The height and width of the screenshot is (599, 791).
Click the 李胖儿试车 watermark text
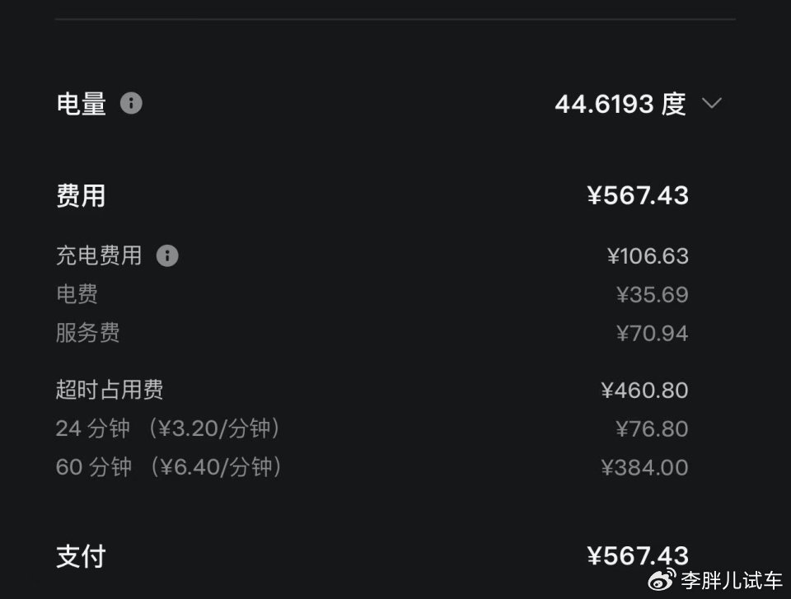tap(731, 581)
